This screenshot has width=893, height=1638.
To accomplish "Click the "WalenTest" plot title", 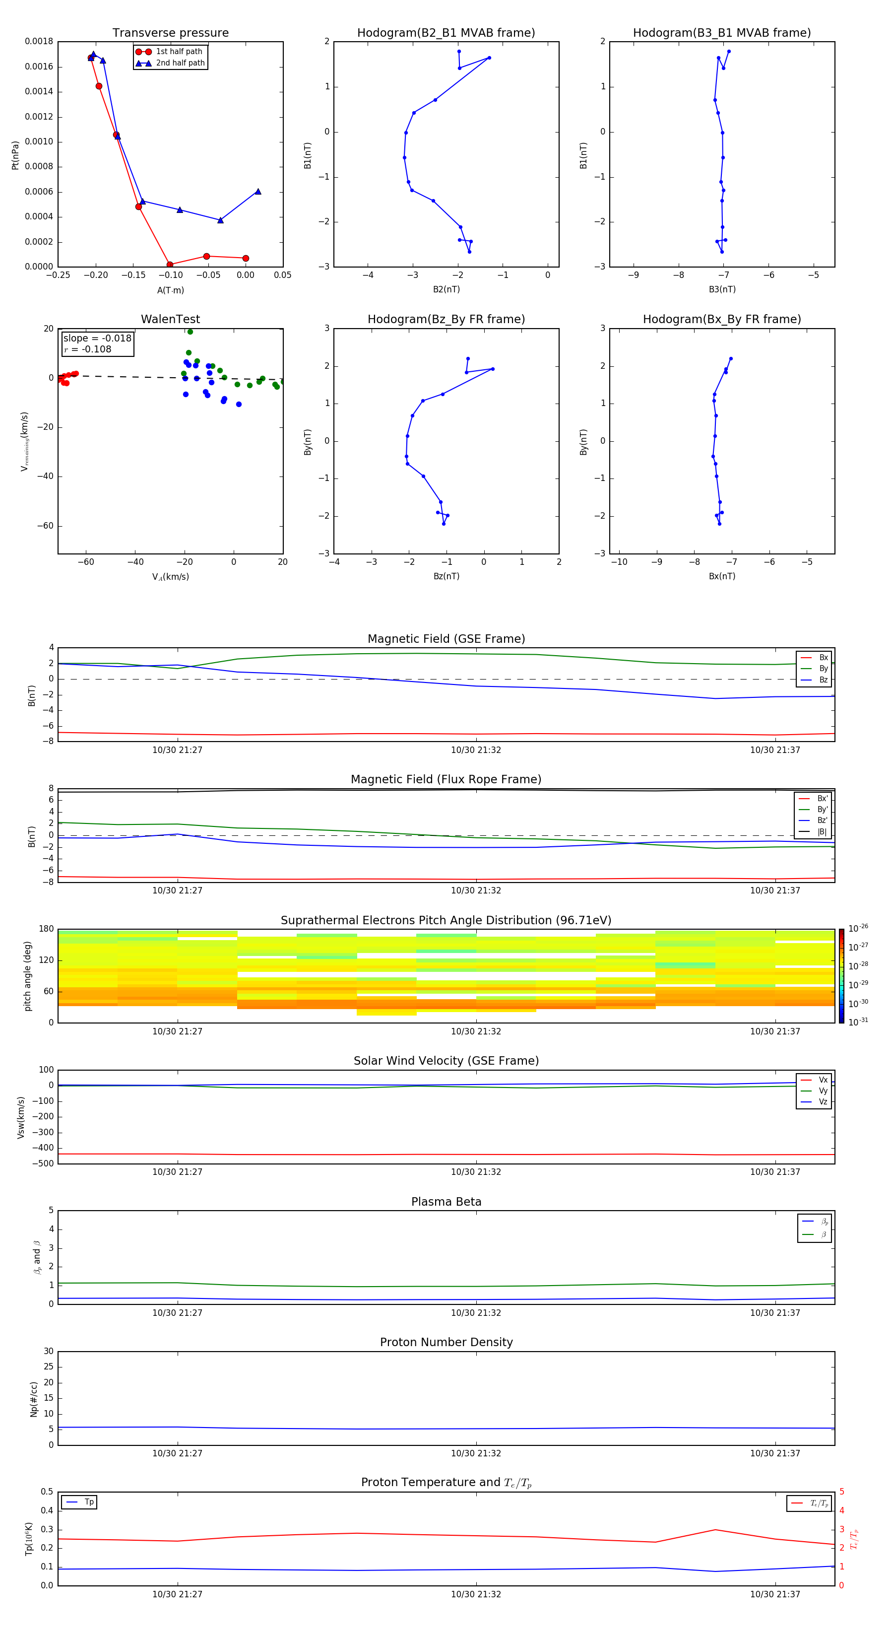I will click(170, 319).
